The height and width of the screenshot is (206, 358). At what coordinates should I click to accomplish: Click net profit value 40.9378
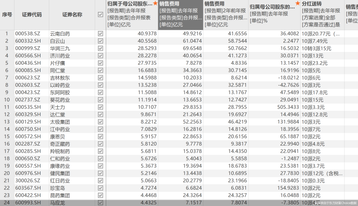[x=147, y=34]
